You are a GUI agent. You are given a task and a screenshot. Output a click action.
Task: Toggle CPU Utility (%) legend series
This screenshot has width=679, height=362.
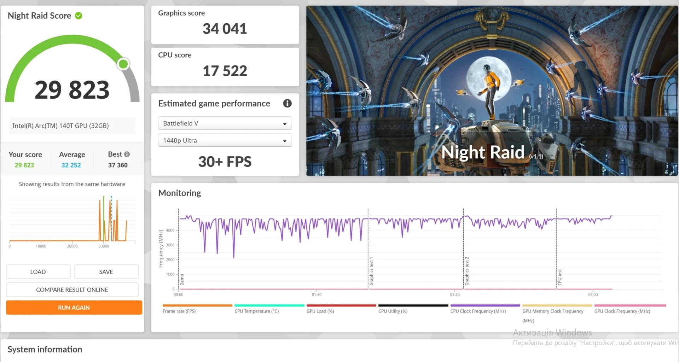coord(393,311)
